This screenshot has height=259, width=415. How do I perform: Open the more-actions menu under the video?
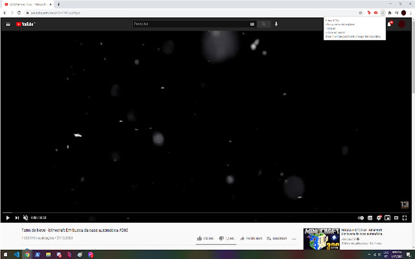(294, 239)
